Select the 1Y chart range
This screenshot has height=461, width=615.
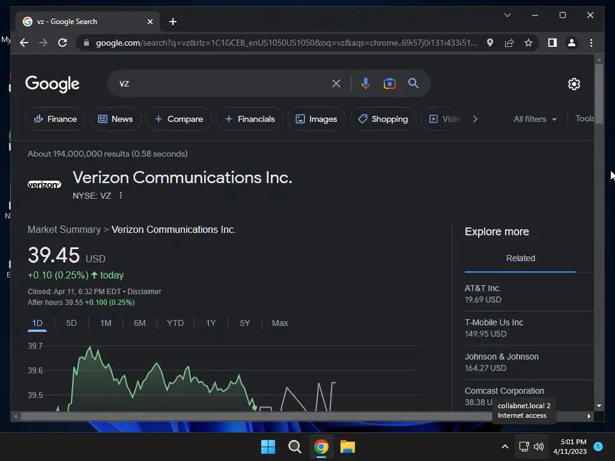click(211, 323)
